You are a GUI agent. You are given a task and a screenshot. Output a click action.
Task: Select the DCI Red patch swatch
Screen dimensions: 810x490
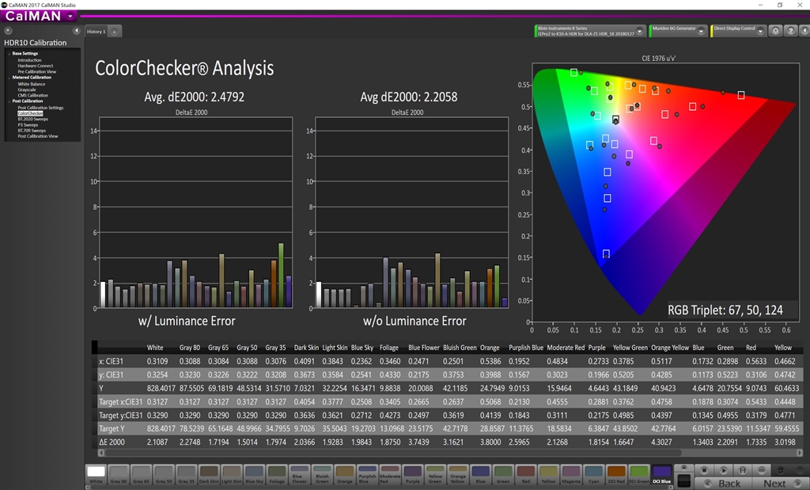(x=616, y=474)
